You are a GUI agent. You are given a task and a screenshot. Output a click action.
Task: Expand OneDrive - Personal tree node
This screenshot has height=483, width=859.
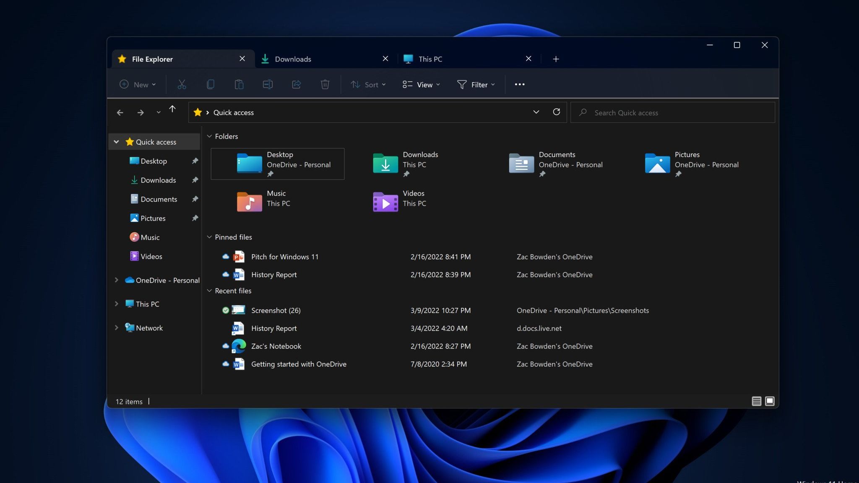(116, 280)
